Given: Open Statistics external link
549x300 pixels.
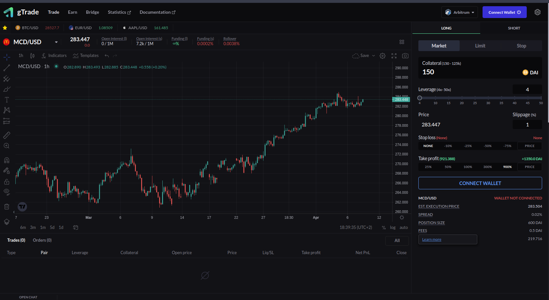Looking at the screenshot, I should [119, 12].
